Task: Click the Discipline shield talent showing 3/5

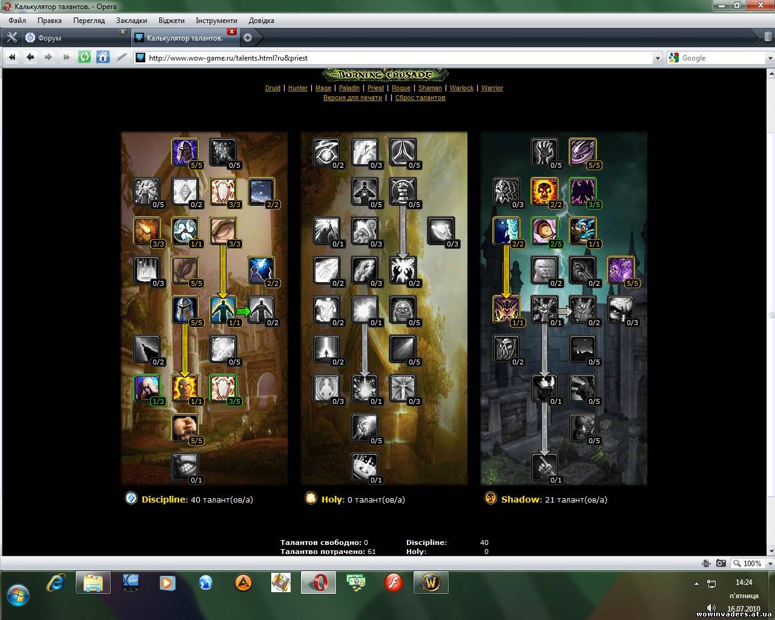Action: point(223,388)
